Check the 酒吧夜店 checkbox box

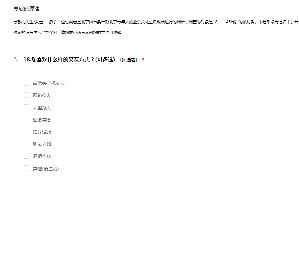26,156
